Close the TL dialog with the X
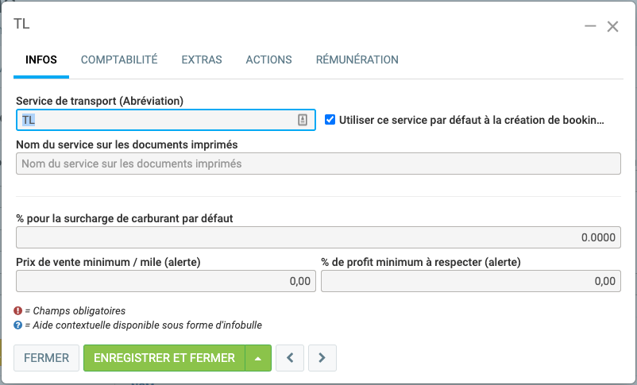The height and width of the screenshot is (385, 637). (612, 26)
